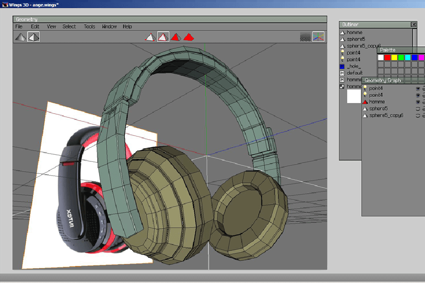
Task: Open the File menu
Action: [x=19, y=27]
